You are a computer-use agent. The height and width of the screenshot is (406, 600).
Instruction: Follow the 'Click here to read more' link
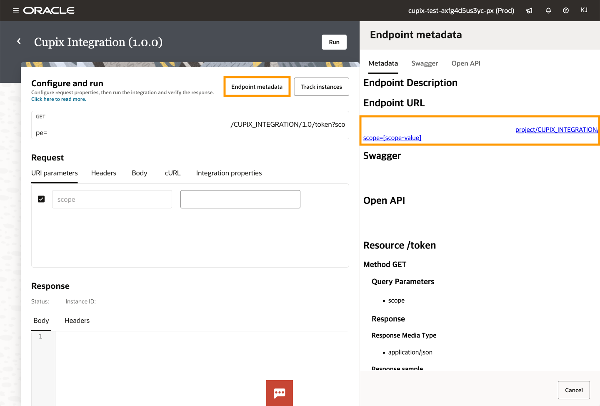pyautogui.click(x=59, y=99)
